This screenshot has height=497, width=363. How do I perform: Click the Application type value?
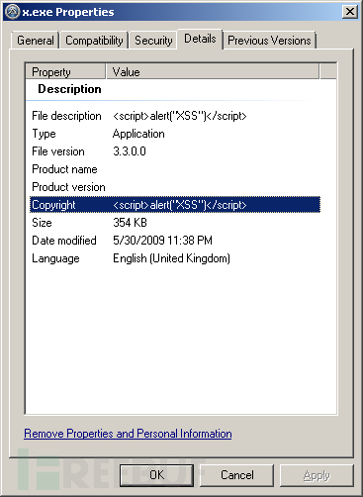[138, 134]
